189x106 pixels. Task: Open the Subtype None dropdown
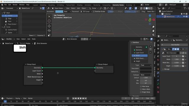146,75
